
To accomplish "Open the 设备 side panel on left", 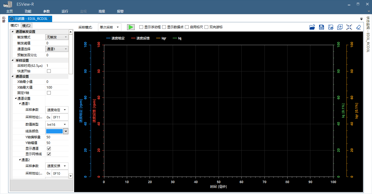I will click(x=4, y=20).
